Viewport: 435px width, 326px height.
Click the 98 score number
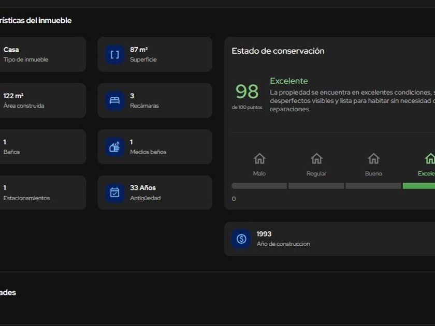coord(247,92)
